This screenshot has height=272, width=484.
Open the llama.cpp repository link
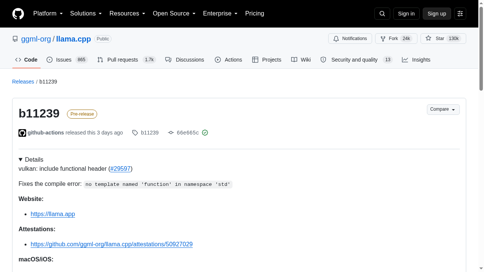74,39
